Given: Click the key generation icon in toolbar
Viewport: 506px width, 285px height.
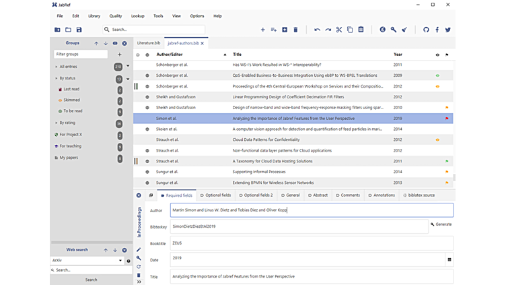Looking at the screenshot, I should 394,30.
